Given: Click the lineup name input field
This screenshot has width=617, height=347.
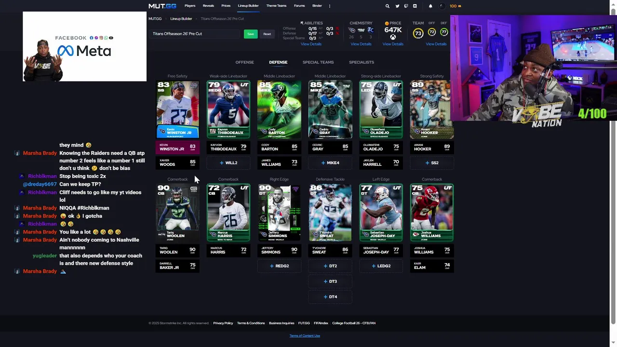Looking at the screenshot, I should pos(195,34).
